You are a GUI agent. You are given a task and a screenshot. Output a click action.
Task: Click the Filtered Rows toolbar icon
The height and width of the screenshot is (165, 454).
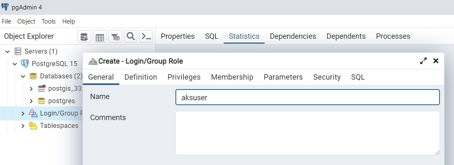point(115,37)
